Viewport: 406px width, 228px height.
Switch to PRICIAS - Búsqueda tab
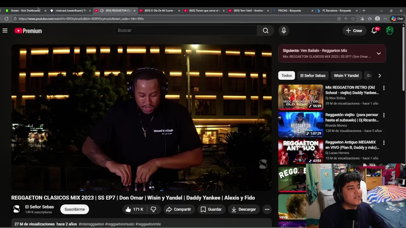293,10
